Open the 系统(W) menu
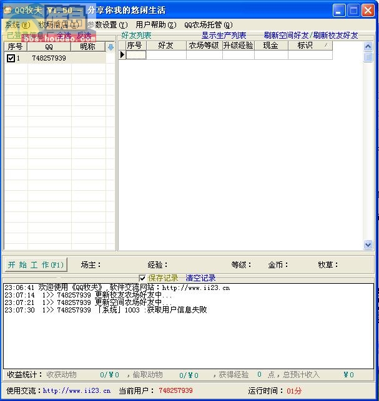379x401 pixels. (17, 25)
